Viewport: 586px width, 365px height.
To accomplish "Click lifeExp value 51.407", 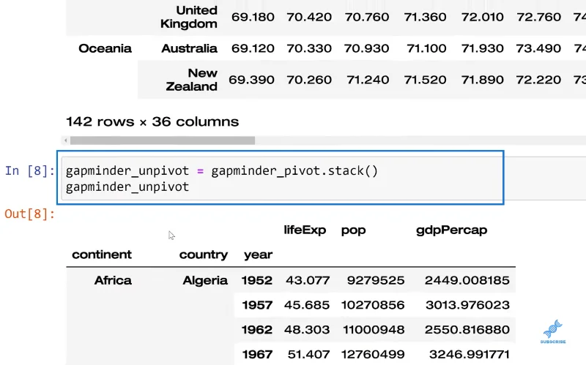I will tap(308, 354).
